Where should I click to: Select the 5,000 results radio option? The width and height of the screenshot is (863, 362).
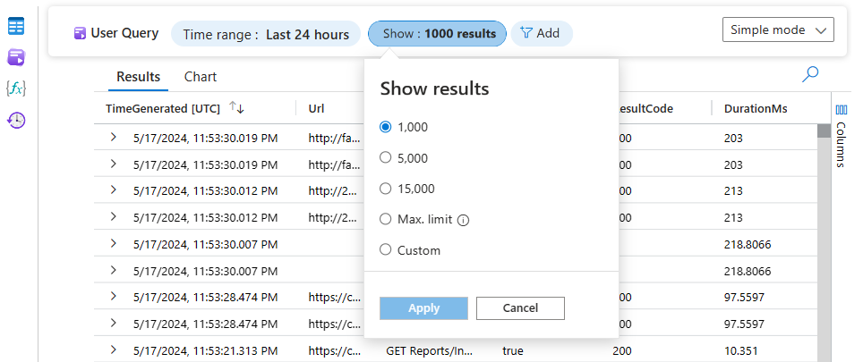click(x=386, y=158)
